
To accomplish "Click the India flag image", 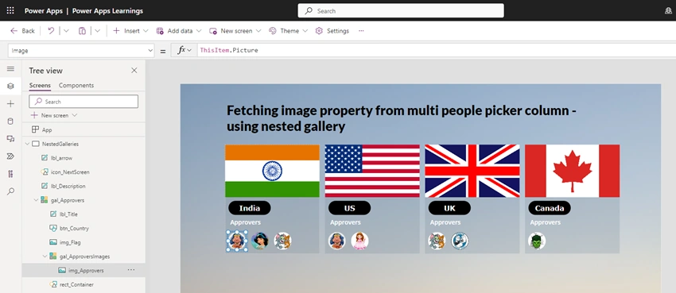I will click(x=272, y=171).
